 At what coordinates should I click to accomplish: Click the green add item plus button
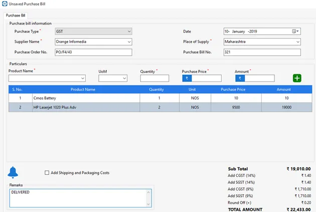297,78
